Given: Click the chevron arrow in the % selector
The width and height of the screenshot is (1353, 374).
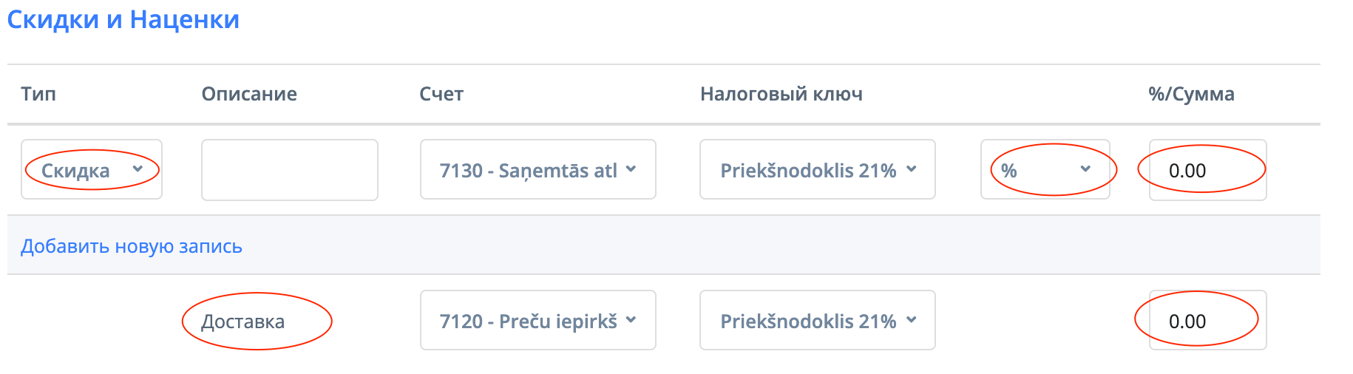Looking at the screenshot, I should point(1085,169).
